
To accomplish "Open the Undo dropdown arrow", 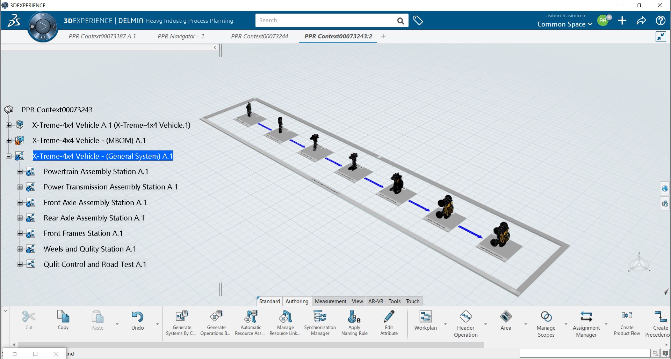I will click(x=157, y=324).
